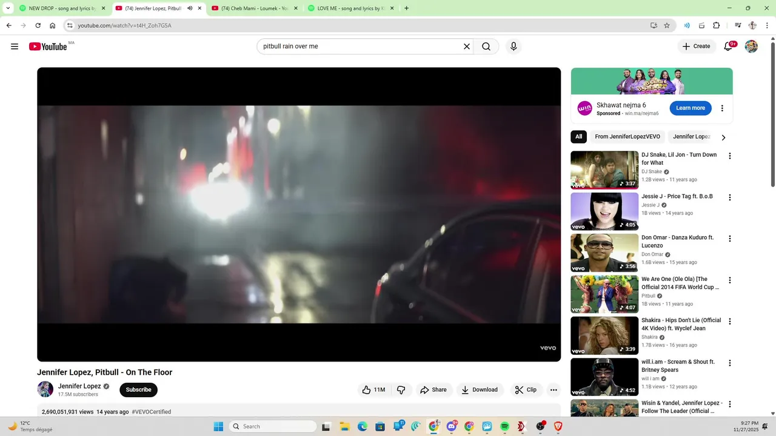Like the video with thumbs up

(373, 390)
